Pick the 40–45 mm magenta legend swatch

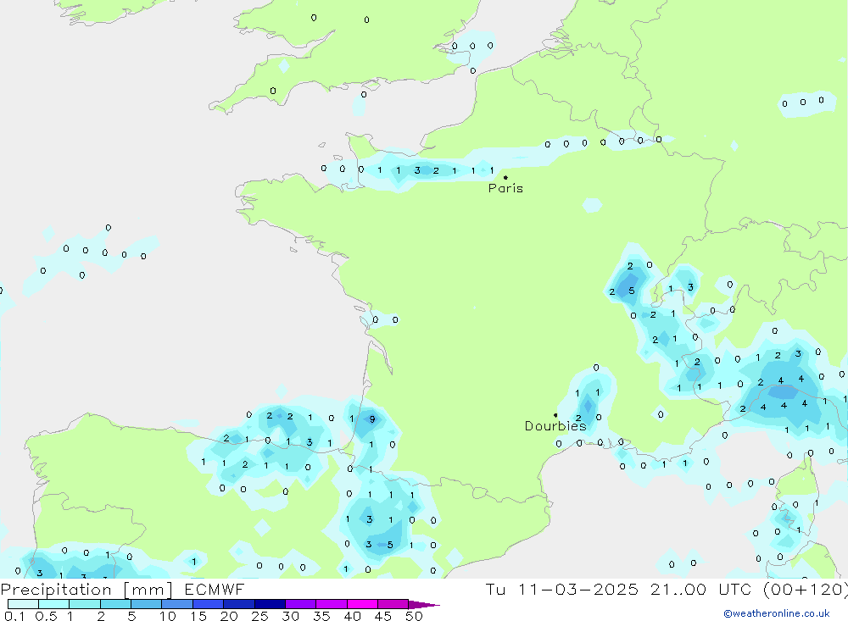pos(362,604)
